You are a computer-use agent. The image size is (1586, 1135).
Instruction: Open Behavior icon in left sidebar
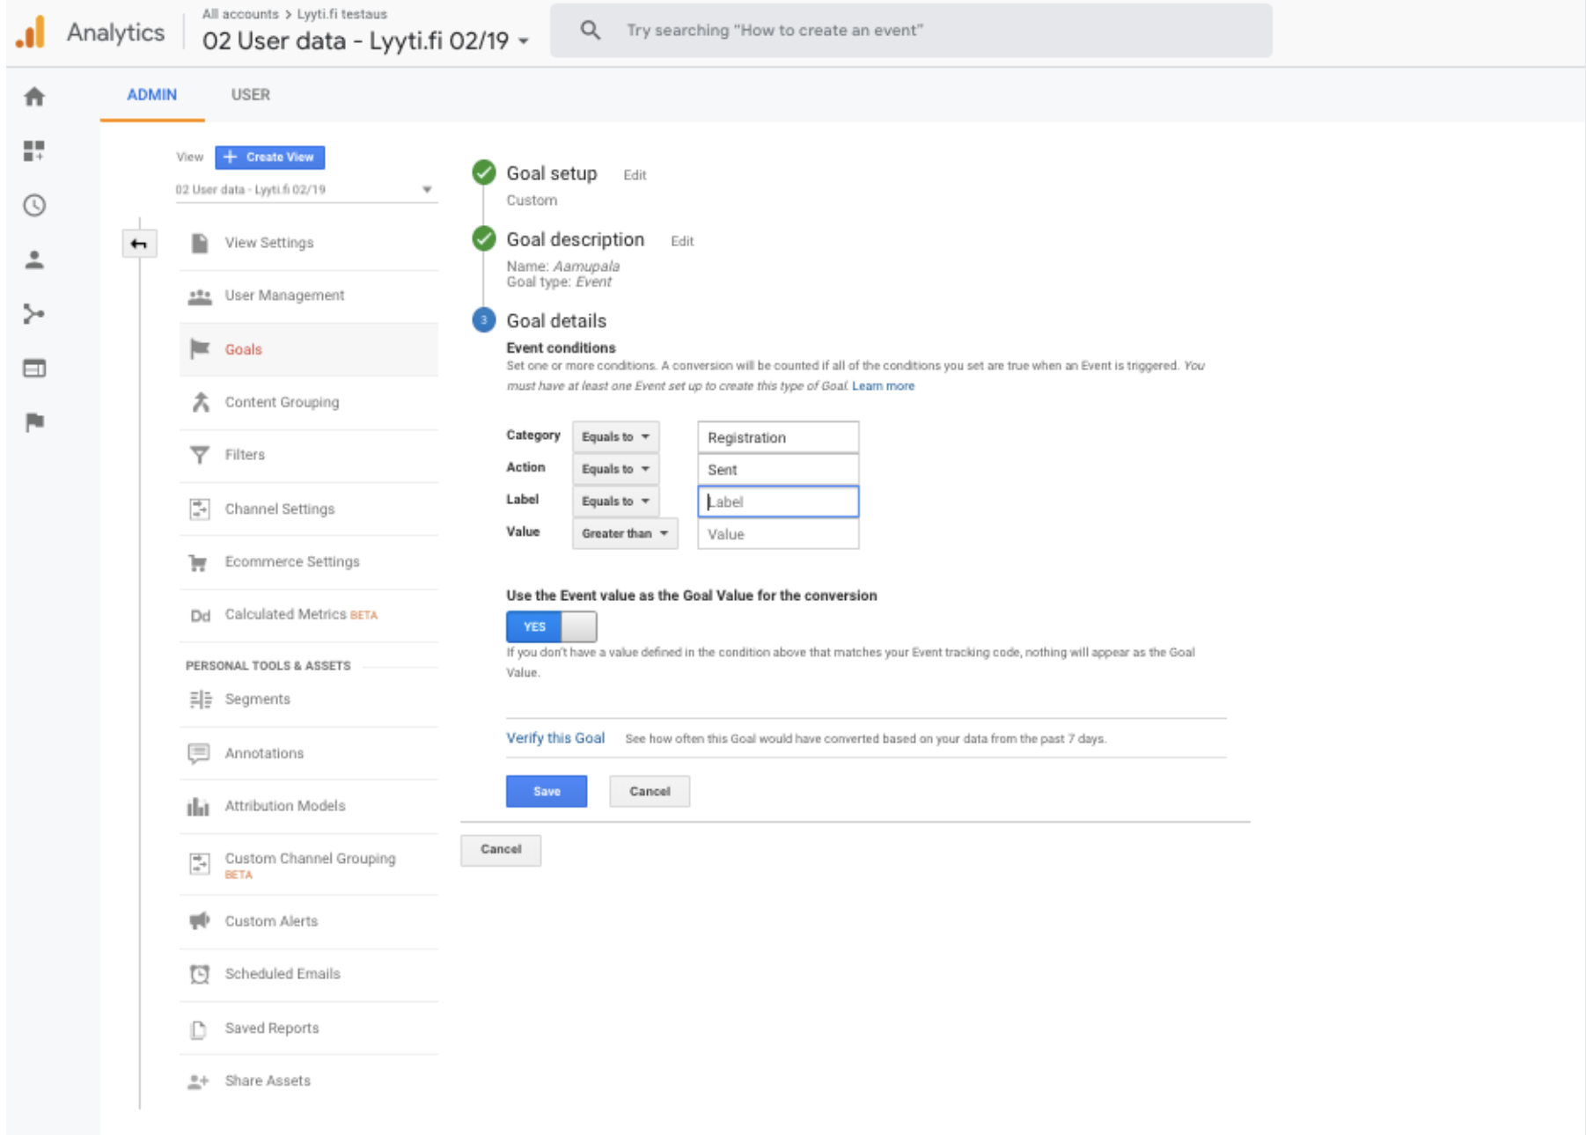point(34,369)
